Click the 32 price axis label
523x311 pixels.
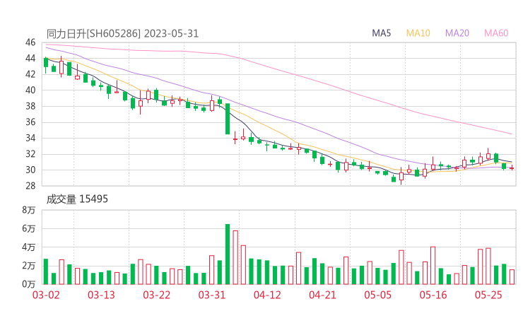[x=30, y=154]
